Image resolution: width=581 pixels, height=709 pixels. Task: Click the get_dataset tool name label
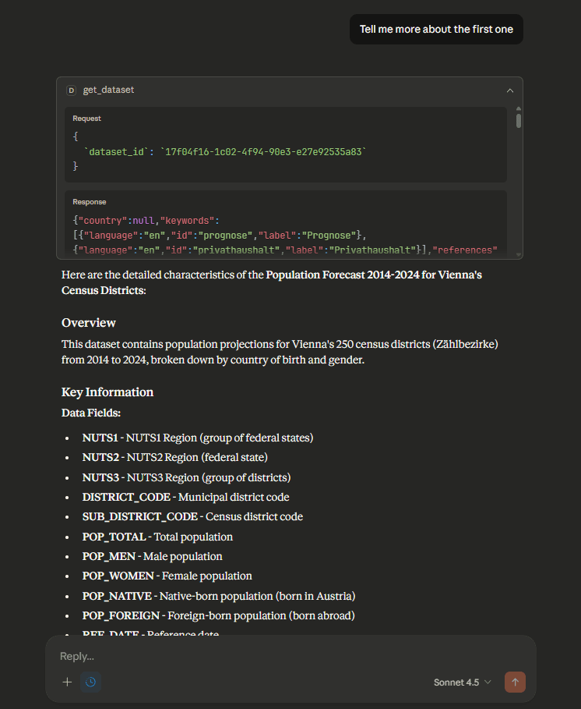(109, 90)
